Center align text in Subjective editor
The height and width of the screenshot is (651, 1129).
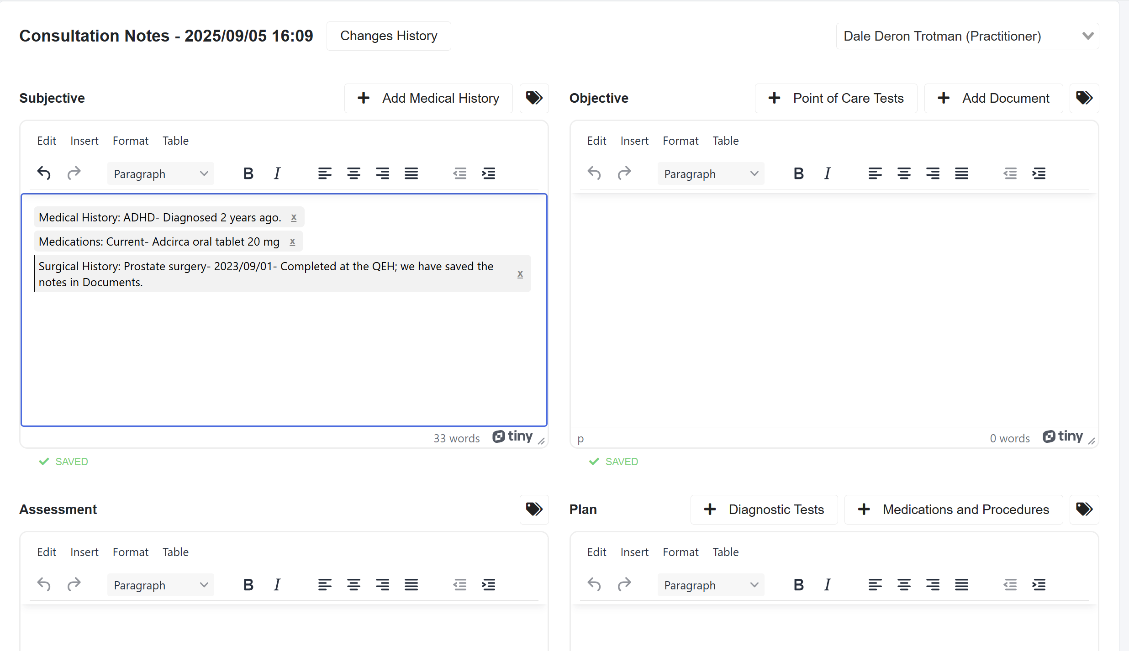pos(353,173)
